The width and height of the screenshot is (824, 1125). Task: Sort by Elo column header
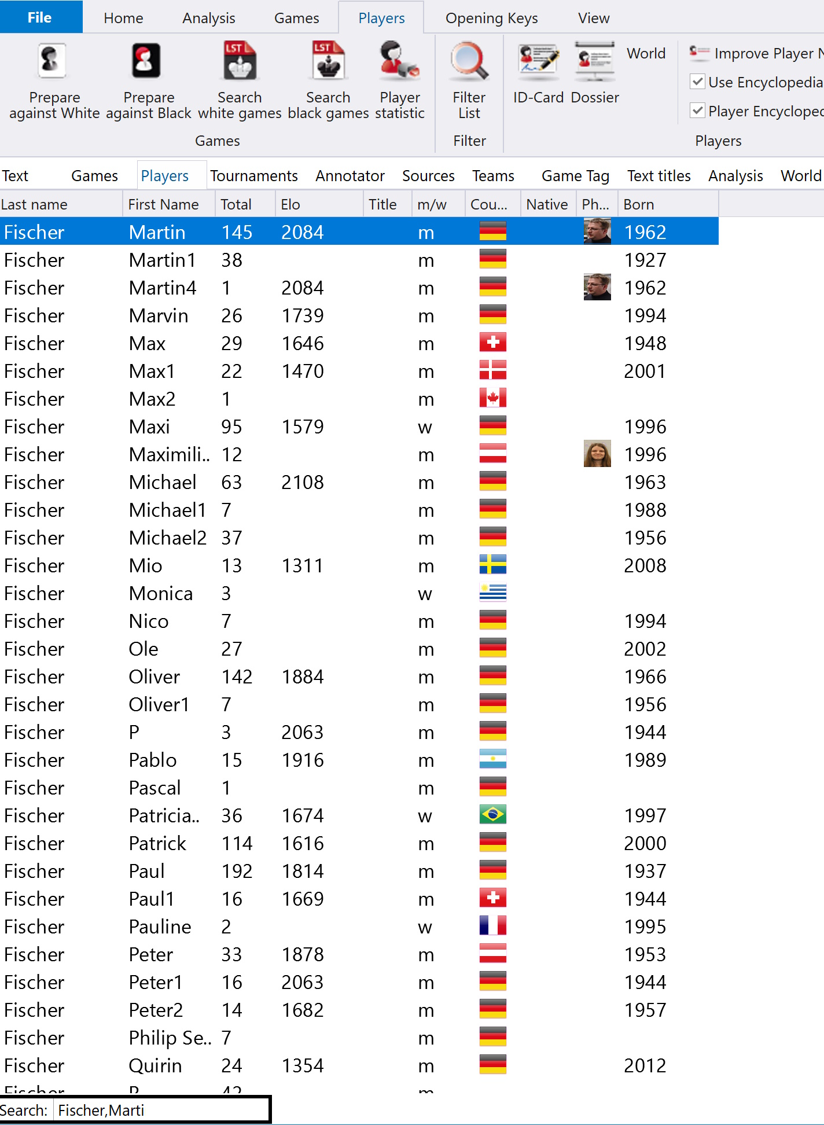(x=319, y=204)
